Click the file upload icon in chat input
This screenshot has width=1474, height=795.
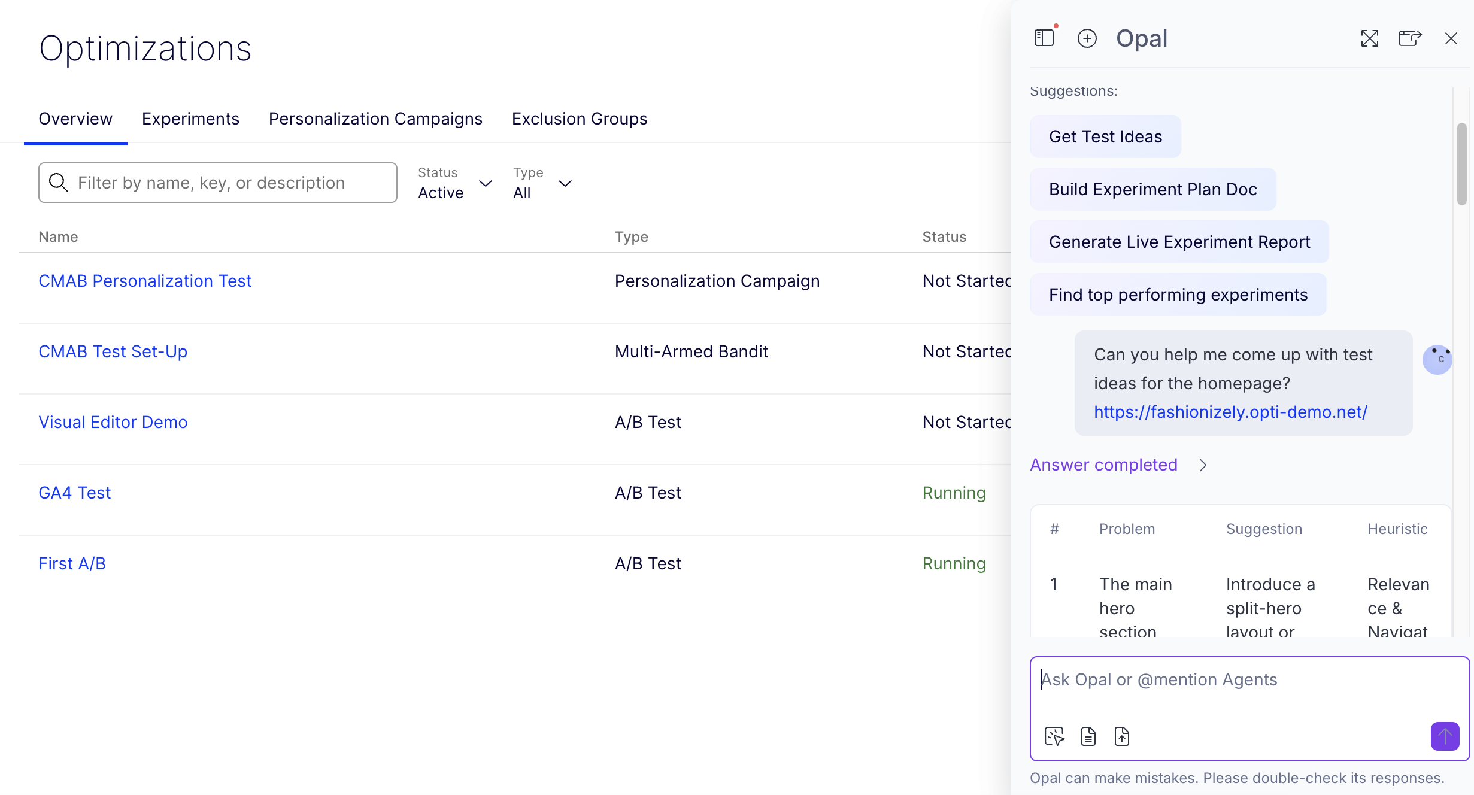point(1122,736)
